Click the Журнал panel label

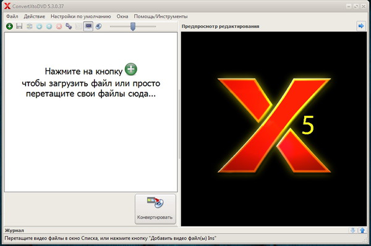click(x=14, y=231)
